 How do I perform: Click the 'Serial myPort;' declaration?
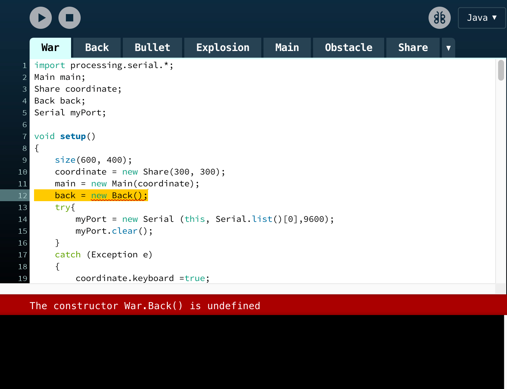pos(70,113)
